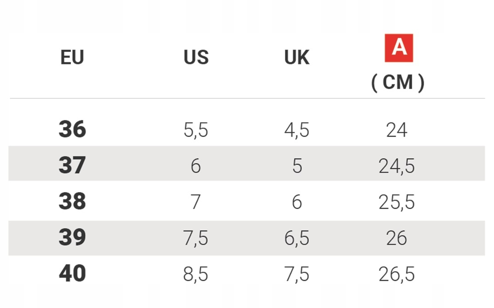Click the 24,5 cm length value
Screen dimensions: 494x308
click(397, 167)
